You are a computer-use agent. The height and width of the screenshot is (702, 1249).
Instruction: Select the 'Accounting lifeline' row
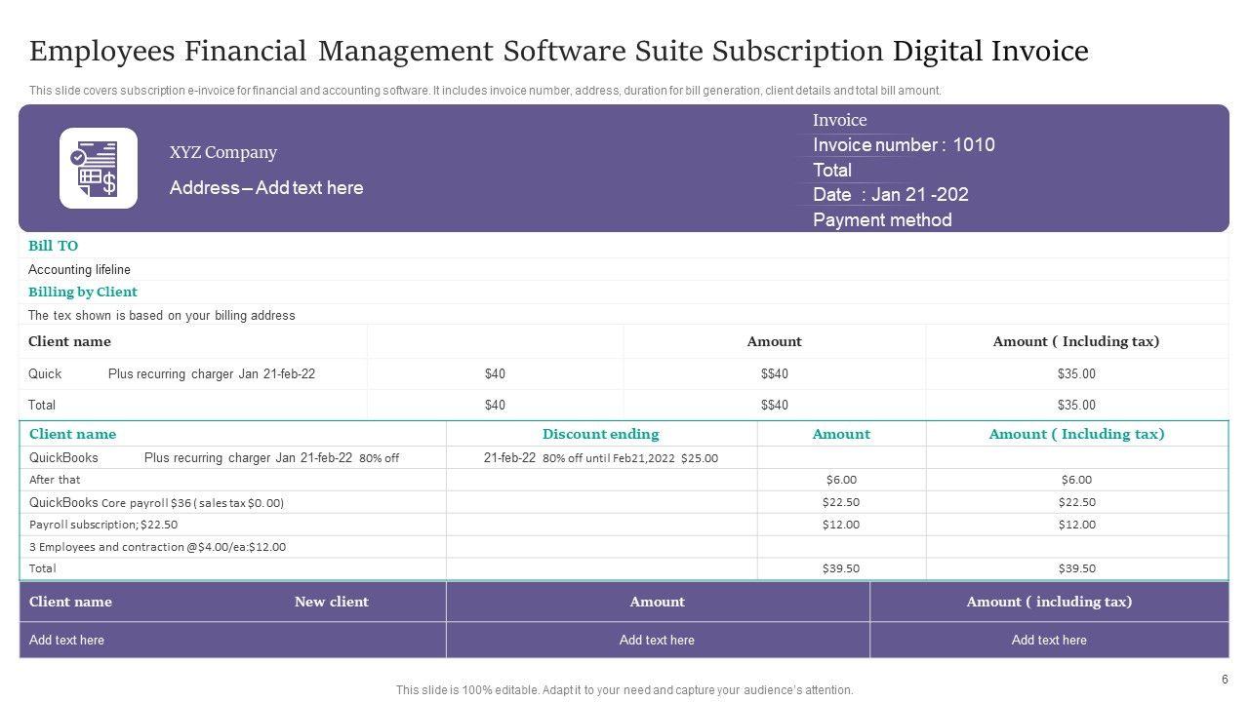(x=79, y=270)
